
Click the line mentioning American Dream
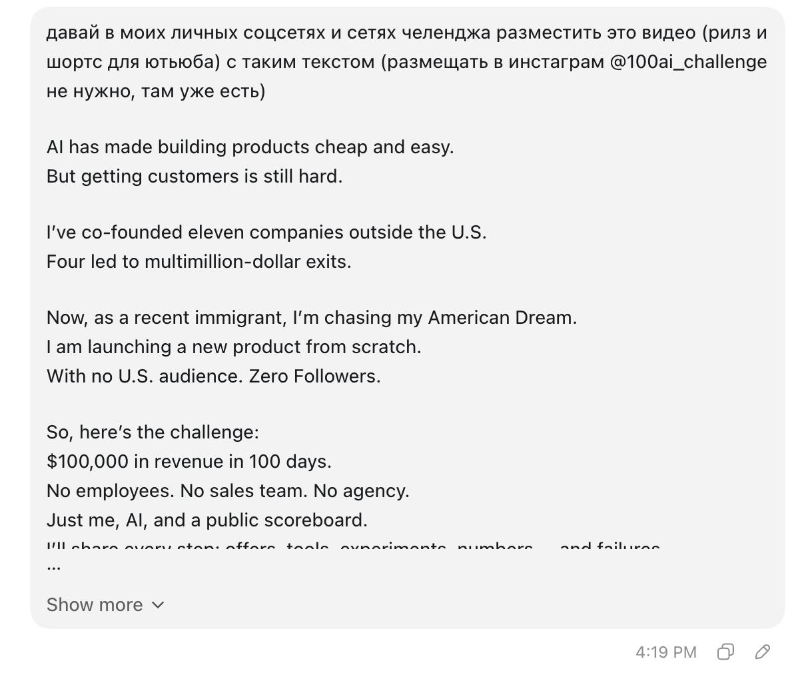click(x=312, y=317)
